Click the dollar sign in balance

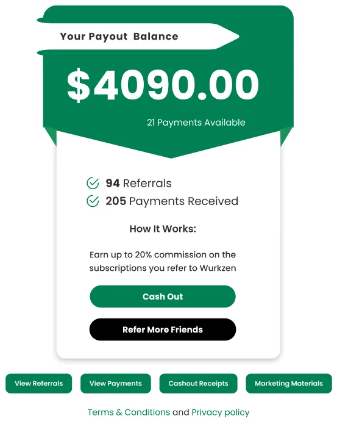point(79,85)
